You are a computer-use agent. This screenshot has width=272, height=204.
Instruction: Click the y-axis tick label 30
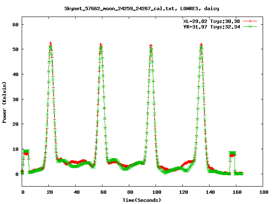click(x=15, y=99)
